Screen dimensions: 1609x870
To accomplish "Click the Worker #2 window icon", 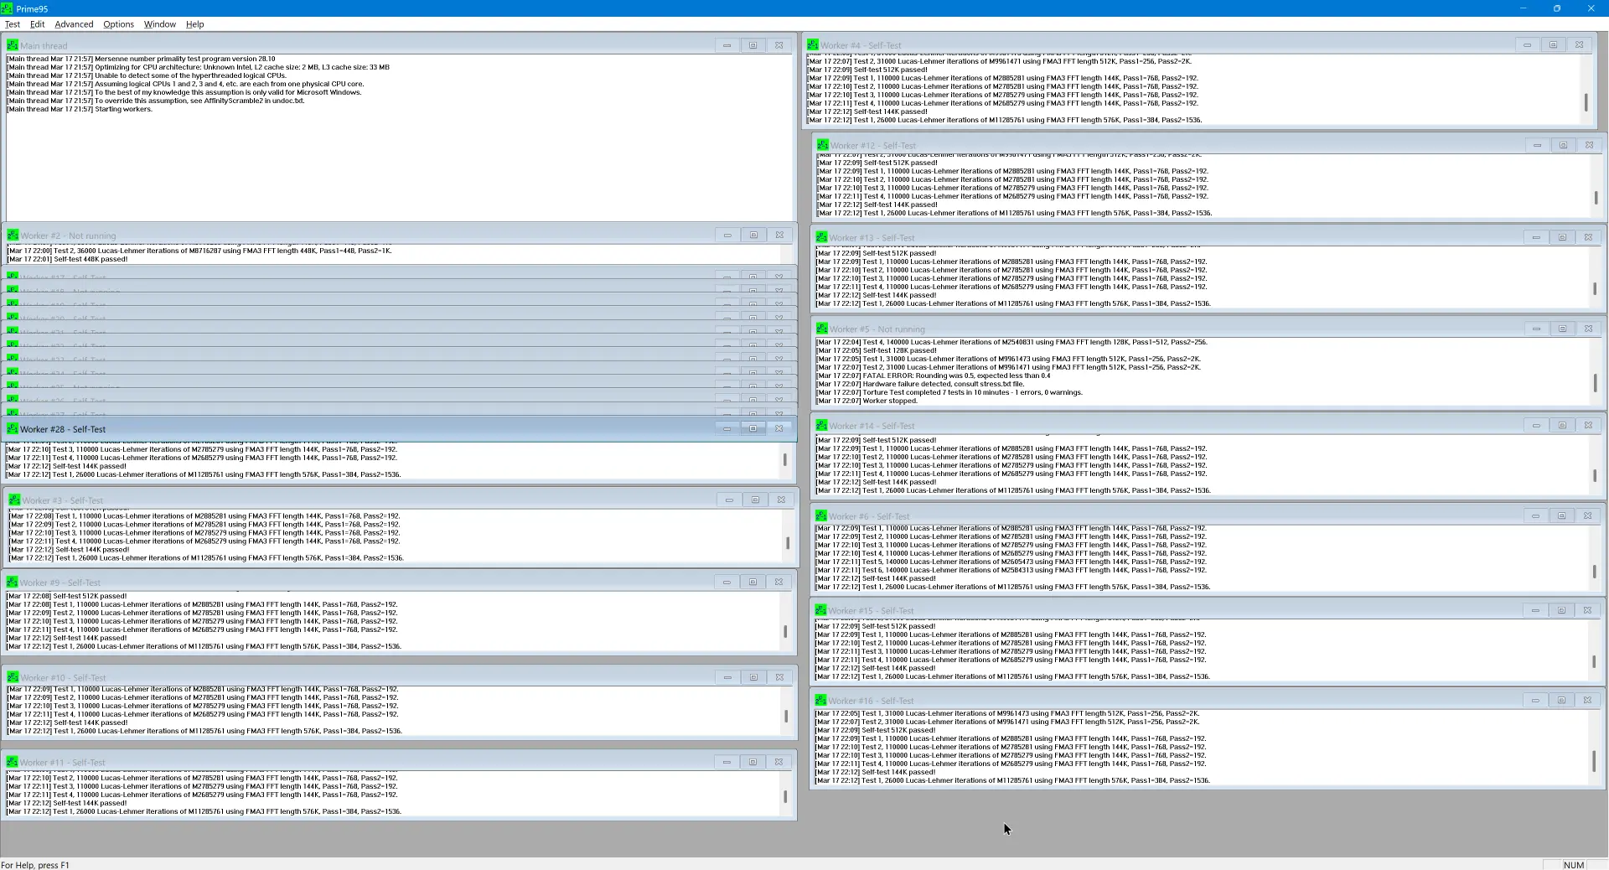I will pos(13,236).
